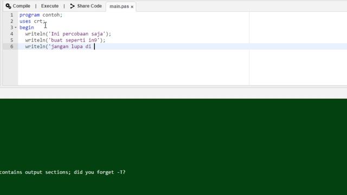Click line number 1 in gutter

pyautogui.click(x=12, y=15)
